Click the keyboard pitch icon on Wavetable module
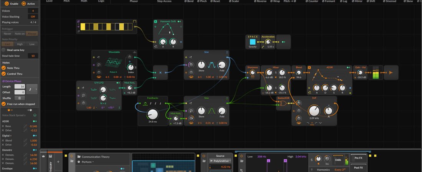This screenshot has height=172, width=422. point(99,78)
